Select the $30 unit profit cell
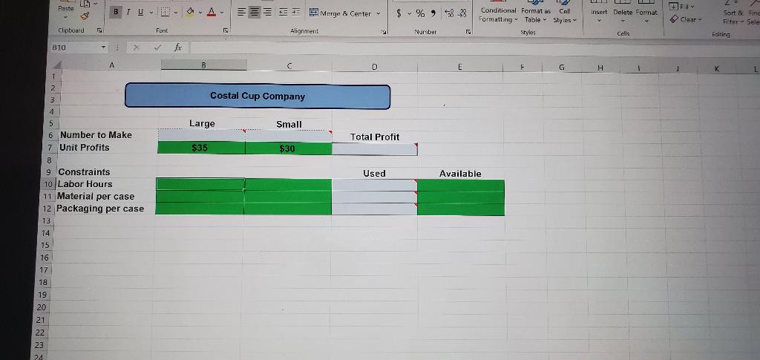This screenshot has width=760, height=360. 289,148
